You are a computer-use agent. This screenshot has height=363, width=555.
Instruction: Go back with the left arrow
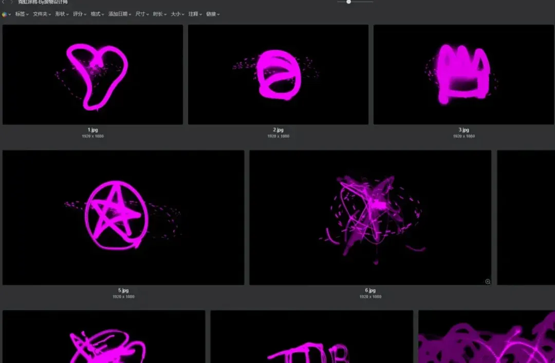pos(4,2)
